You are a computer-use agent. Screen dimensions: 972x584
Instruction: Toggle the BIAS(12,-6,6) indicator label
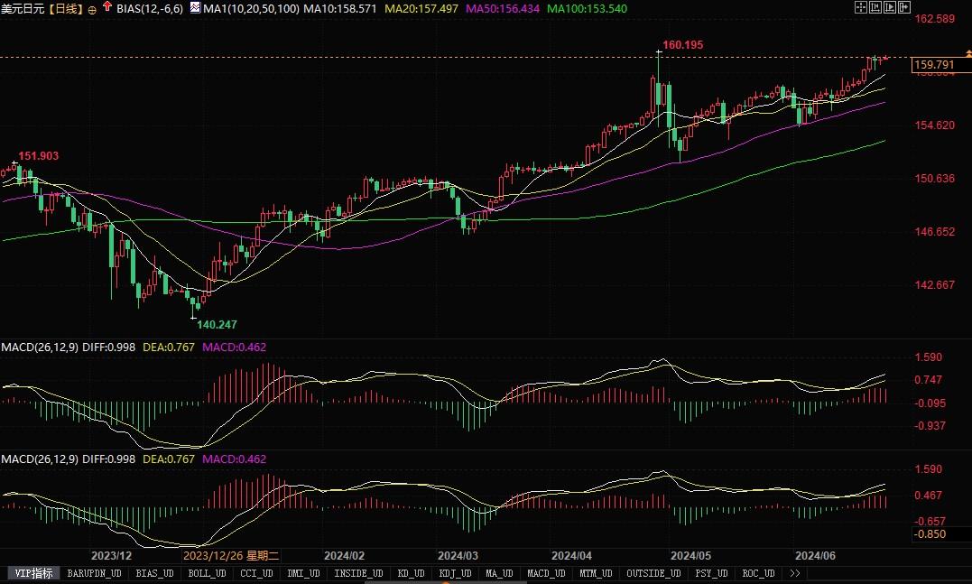tap(150, 9)
